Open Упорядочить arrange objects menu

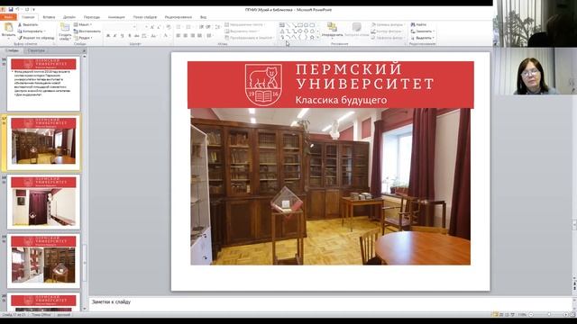pos(332,30)
